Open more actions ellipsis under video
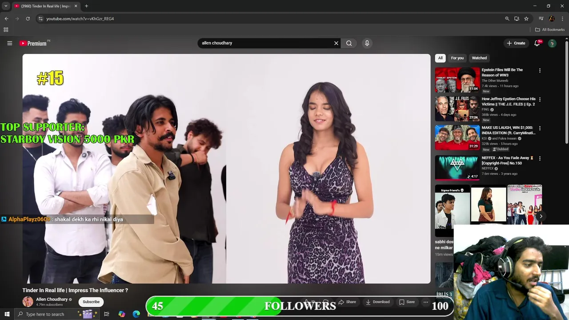The height and width of the screenshot is (320, 569). tap(425, 302)
